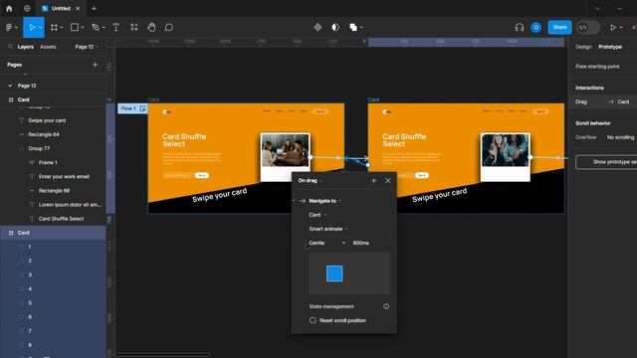637x358 pixels.
Task: Select layer named 5
Action: coord(53,302)
